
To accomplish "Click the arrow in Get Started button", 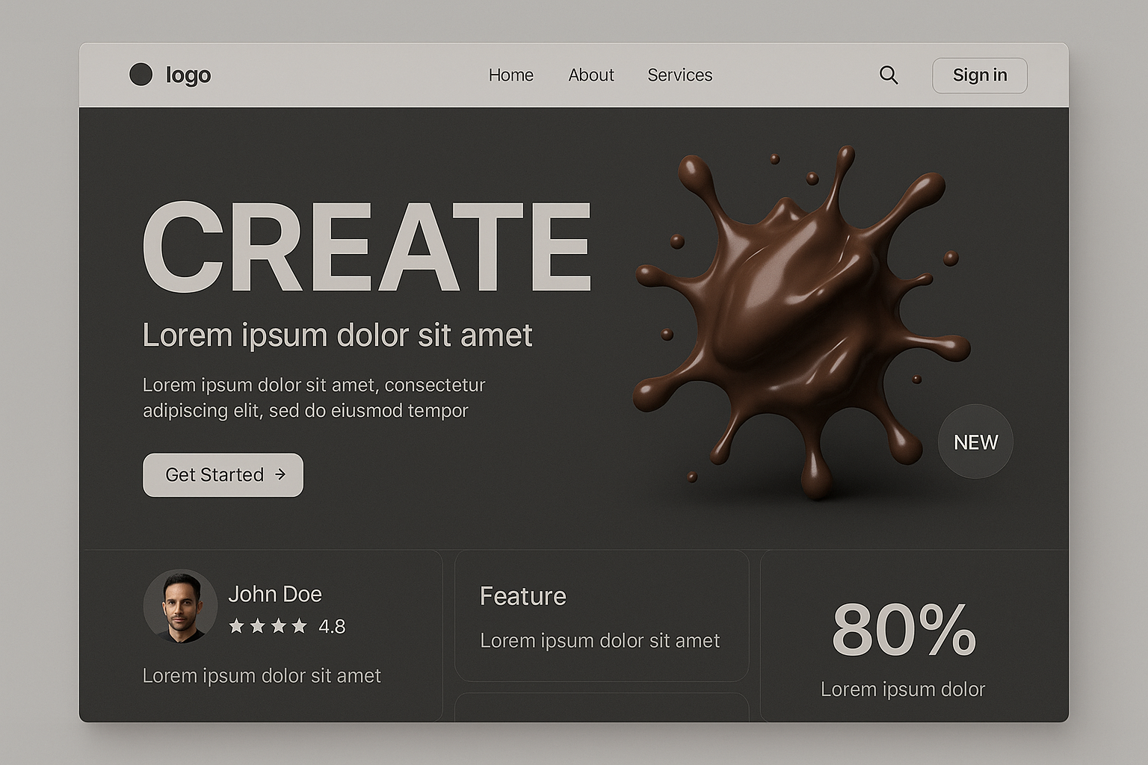I will (x=280, y=474).
